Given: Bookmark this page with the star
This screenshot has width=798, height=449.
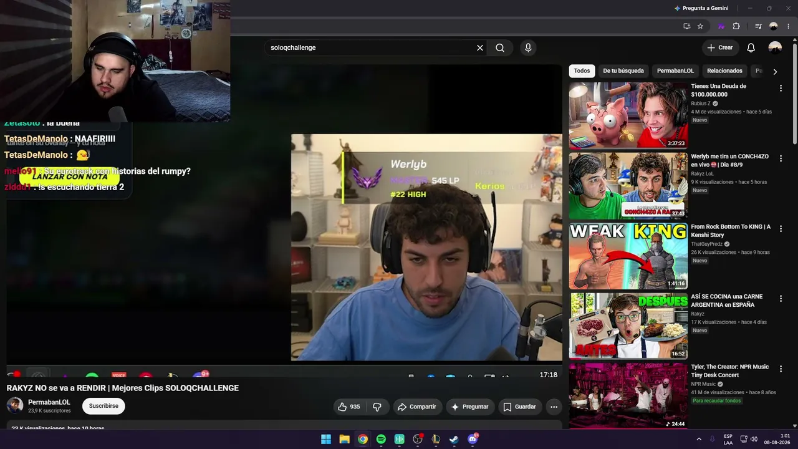Looking at the screenshot, I should [700, 26].
